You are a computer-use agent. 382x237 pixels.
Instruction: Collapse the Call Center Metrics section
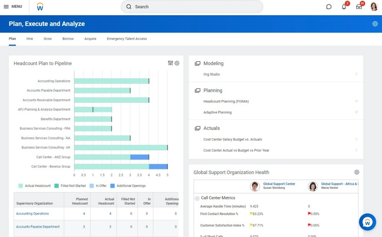tap(197, 199)
